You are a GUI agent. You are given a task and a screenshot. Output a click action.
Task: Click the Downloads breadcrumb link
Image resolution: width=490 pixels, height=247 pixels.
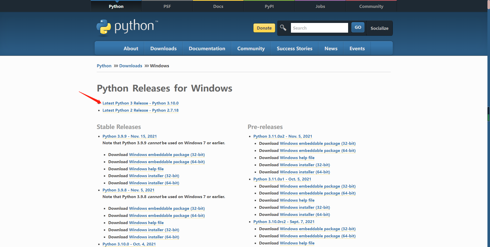(x=131, y=66)
